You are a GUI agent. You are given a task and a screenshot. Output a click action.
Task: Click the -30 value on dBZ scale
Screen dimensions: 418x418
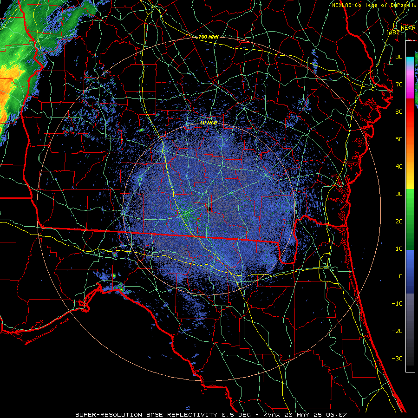[397, 359]
